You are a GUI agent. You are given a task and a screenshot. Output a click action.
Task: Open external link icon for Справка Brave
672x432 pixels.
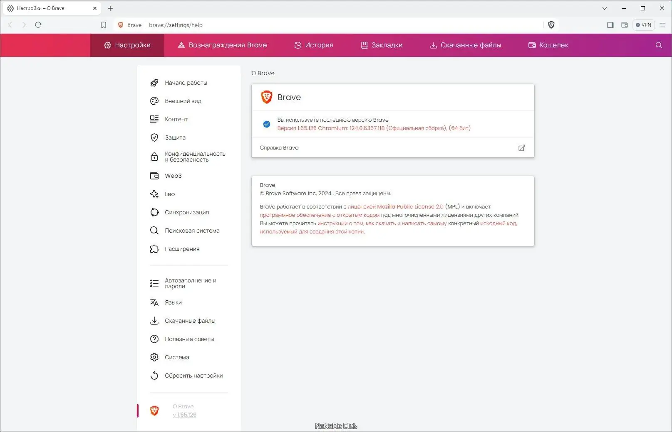point(521,148)
